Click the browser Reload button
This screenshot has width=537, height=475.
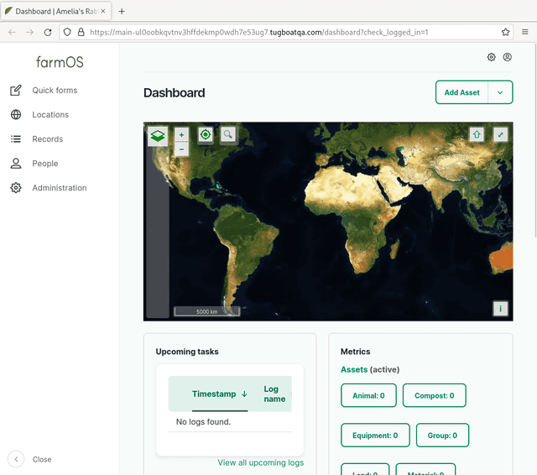point(48,32)
